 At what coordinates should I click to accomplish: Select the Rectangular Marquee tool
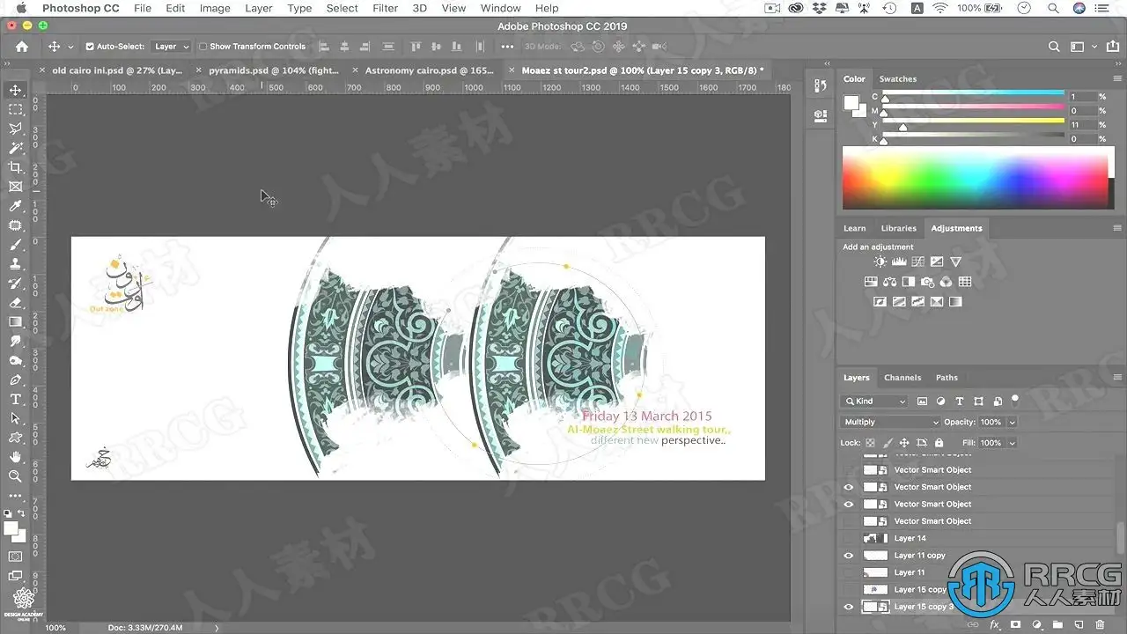tap(16, 109)
